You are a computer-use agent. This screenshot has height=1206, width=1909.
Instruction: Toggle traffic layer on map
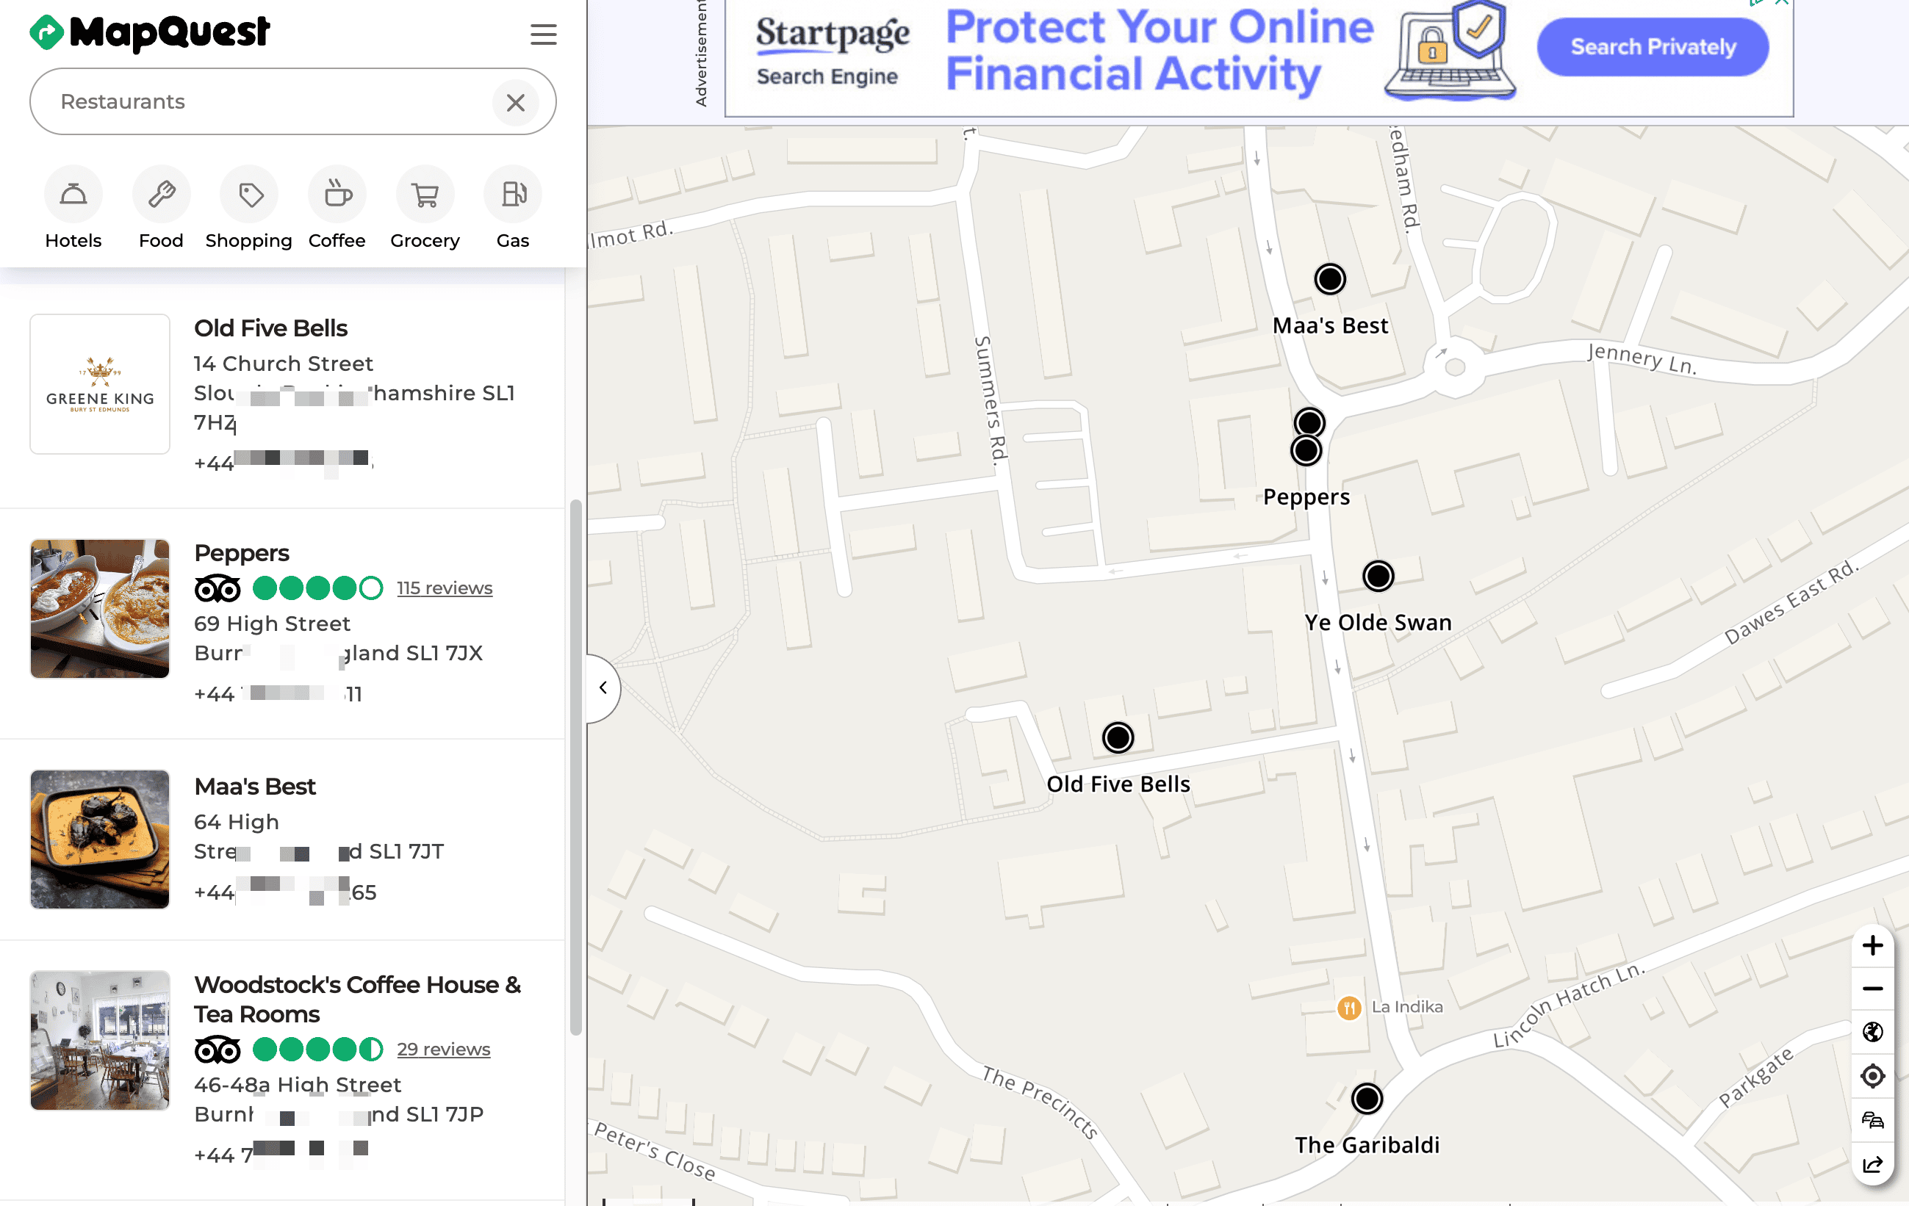1872,1119
